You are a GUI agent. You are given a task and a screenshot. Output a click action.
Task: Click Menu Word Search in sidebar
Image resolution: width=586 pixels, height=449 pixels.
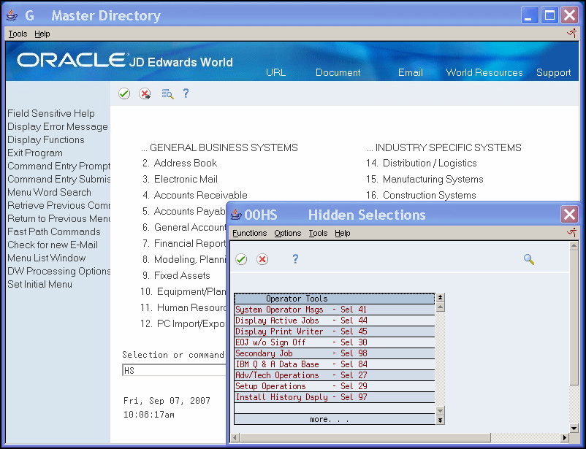point(49,192)
